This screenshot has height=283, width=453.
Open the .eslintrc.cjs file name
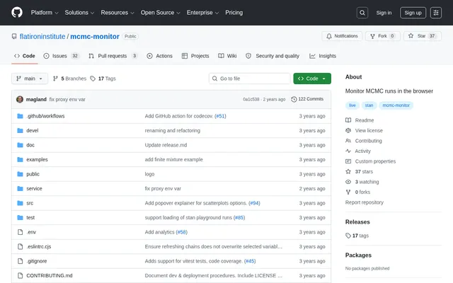[x=39, y=247]
